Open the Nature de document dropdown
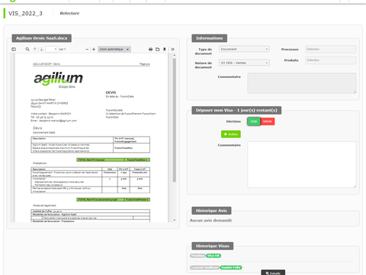 [x=244, y=63]
